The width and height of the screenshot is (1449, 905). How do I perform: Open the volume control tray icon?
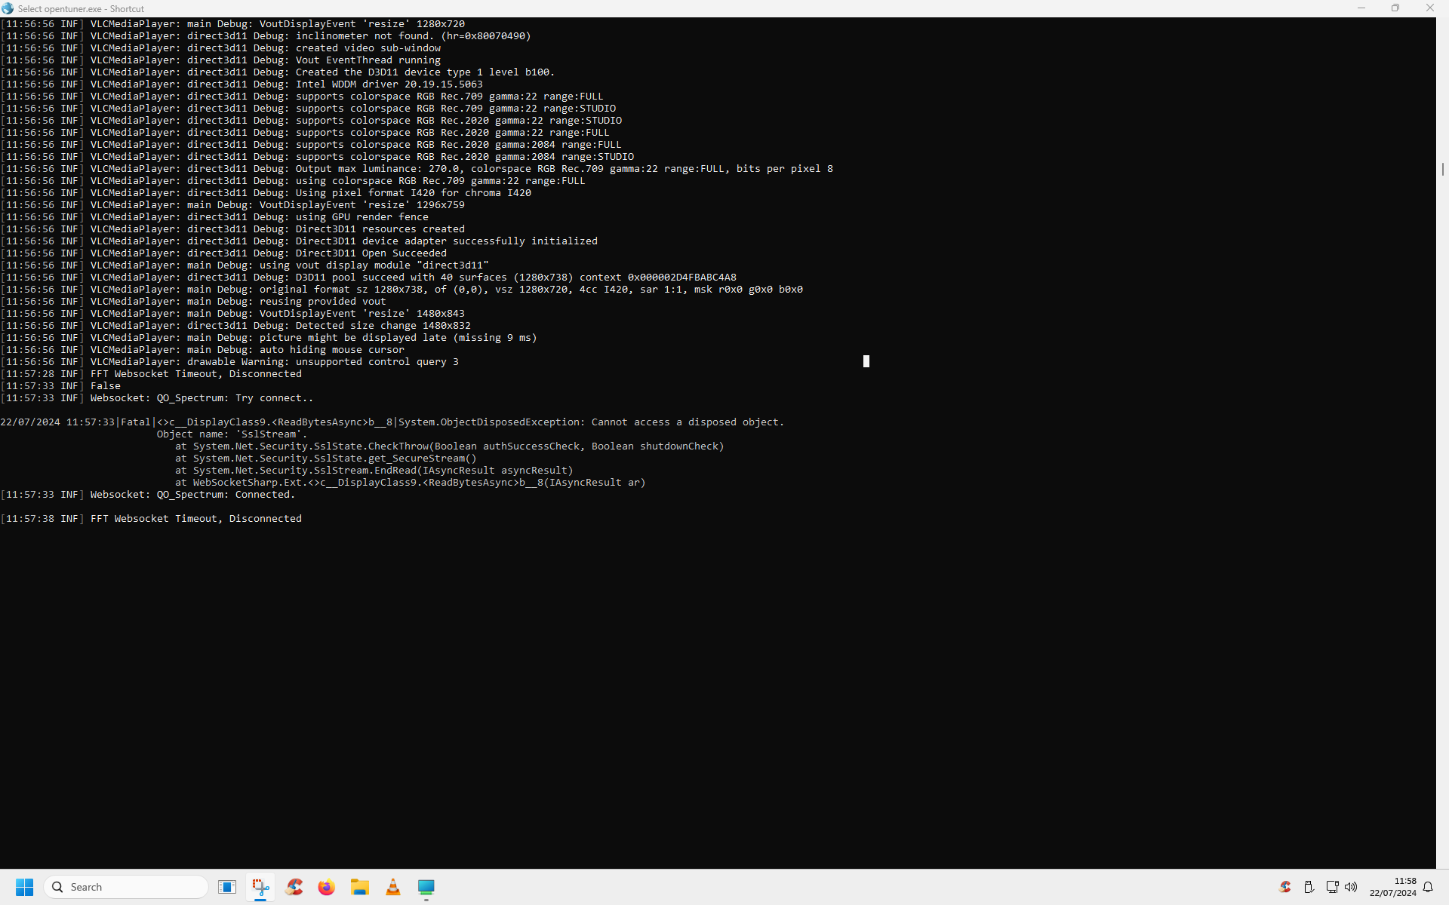pyautogui.click(x=1351, y=887)
